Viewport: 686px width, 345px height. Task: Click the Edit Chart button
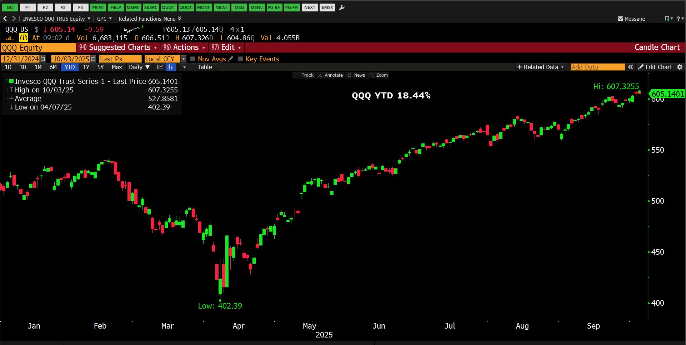pos(655,67)
